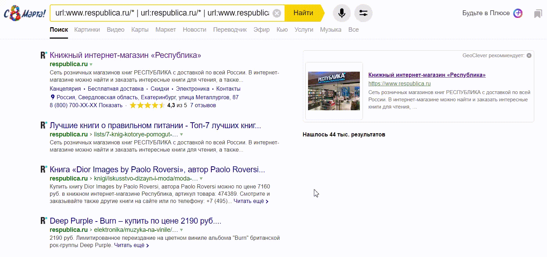
Task: Open the Книжный интернет-магазин «Республика» result title
Action: pos(125,55)
